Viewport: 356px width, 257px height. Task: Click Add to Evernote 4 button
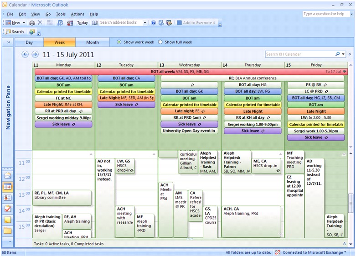click(x=196, y=23)
